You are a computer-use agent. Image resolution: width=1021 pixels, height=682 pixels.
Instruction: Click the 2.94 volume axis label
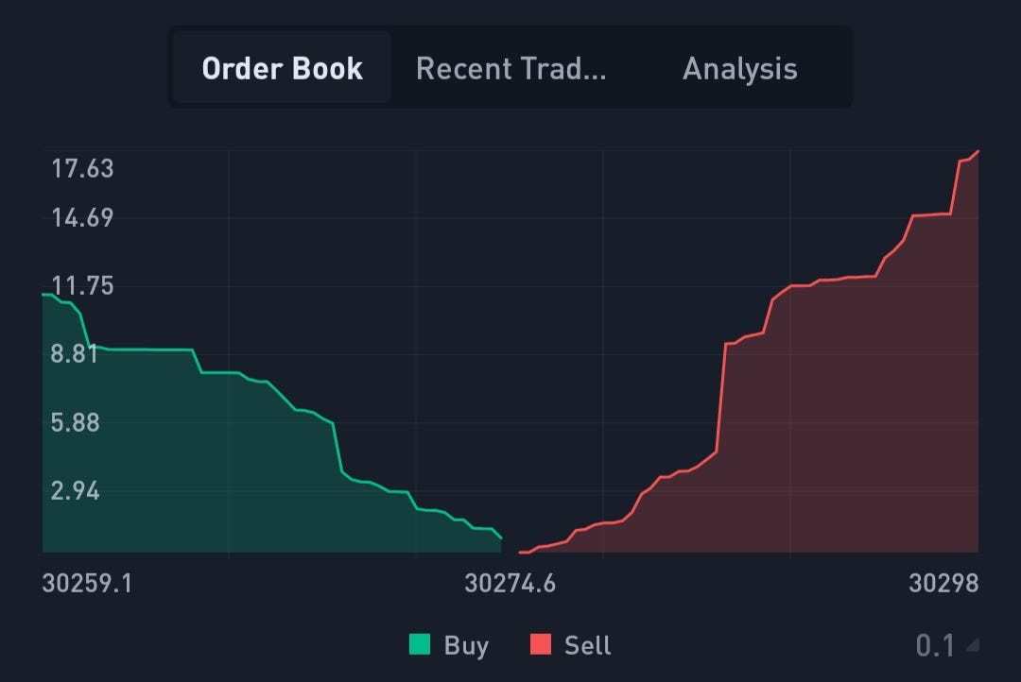point(77,491)
